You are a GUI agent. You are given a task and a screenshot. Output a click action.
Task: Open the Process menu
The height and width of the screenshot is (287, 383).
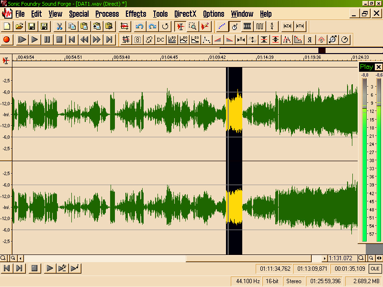(107, 14)
